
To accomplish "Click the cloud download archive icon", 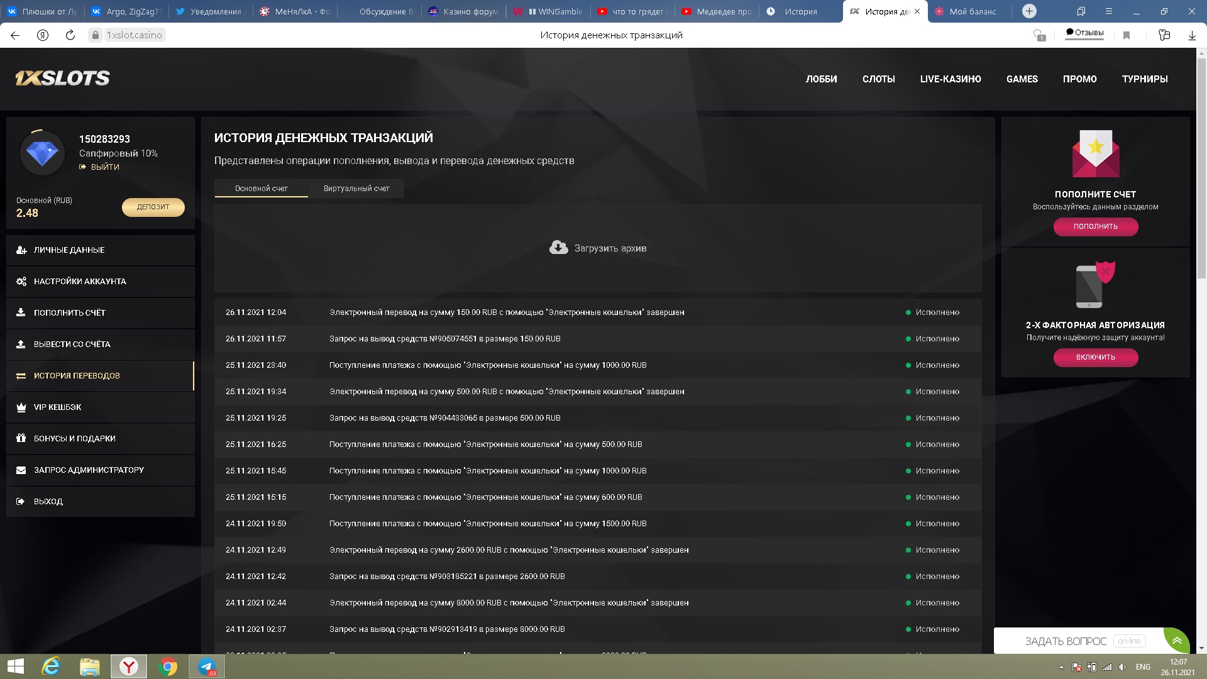I will (558, 248).
